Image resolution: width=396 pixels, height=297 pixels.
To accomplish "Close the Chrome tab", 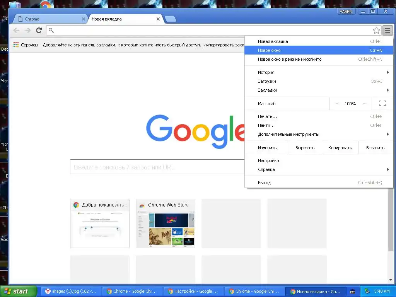I will click(x=84, y=19).
